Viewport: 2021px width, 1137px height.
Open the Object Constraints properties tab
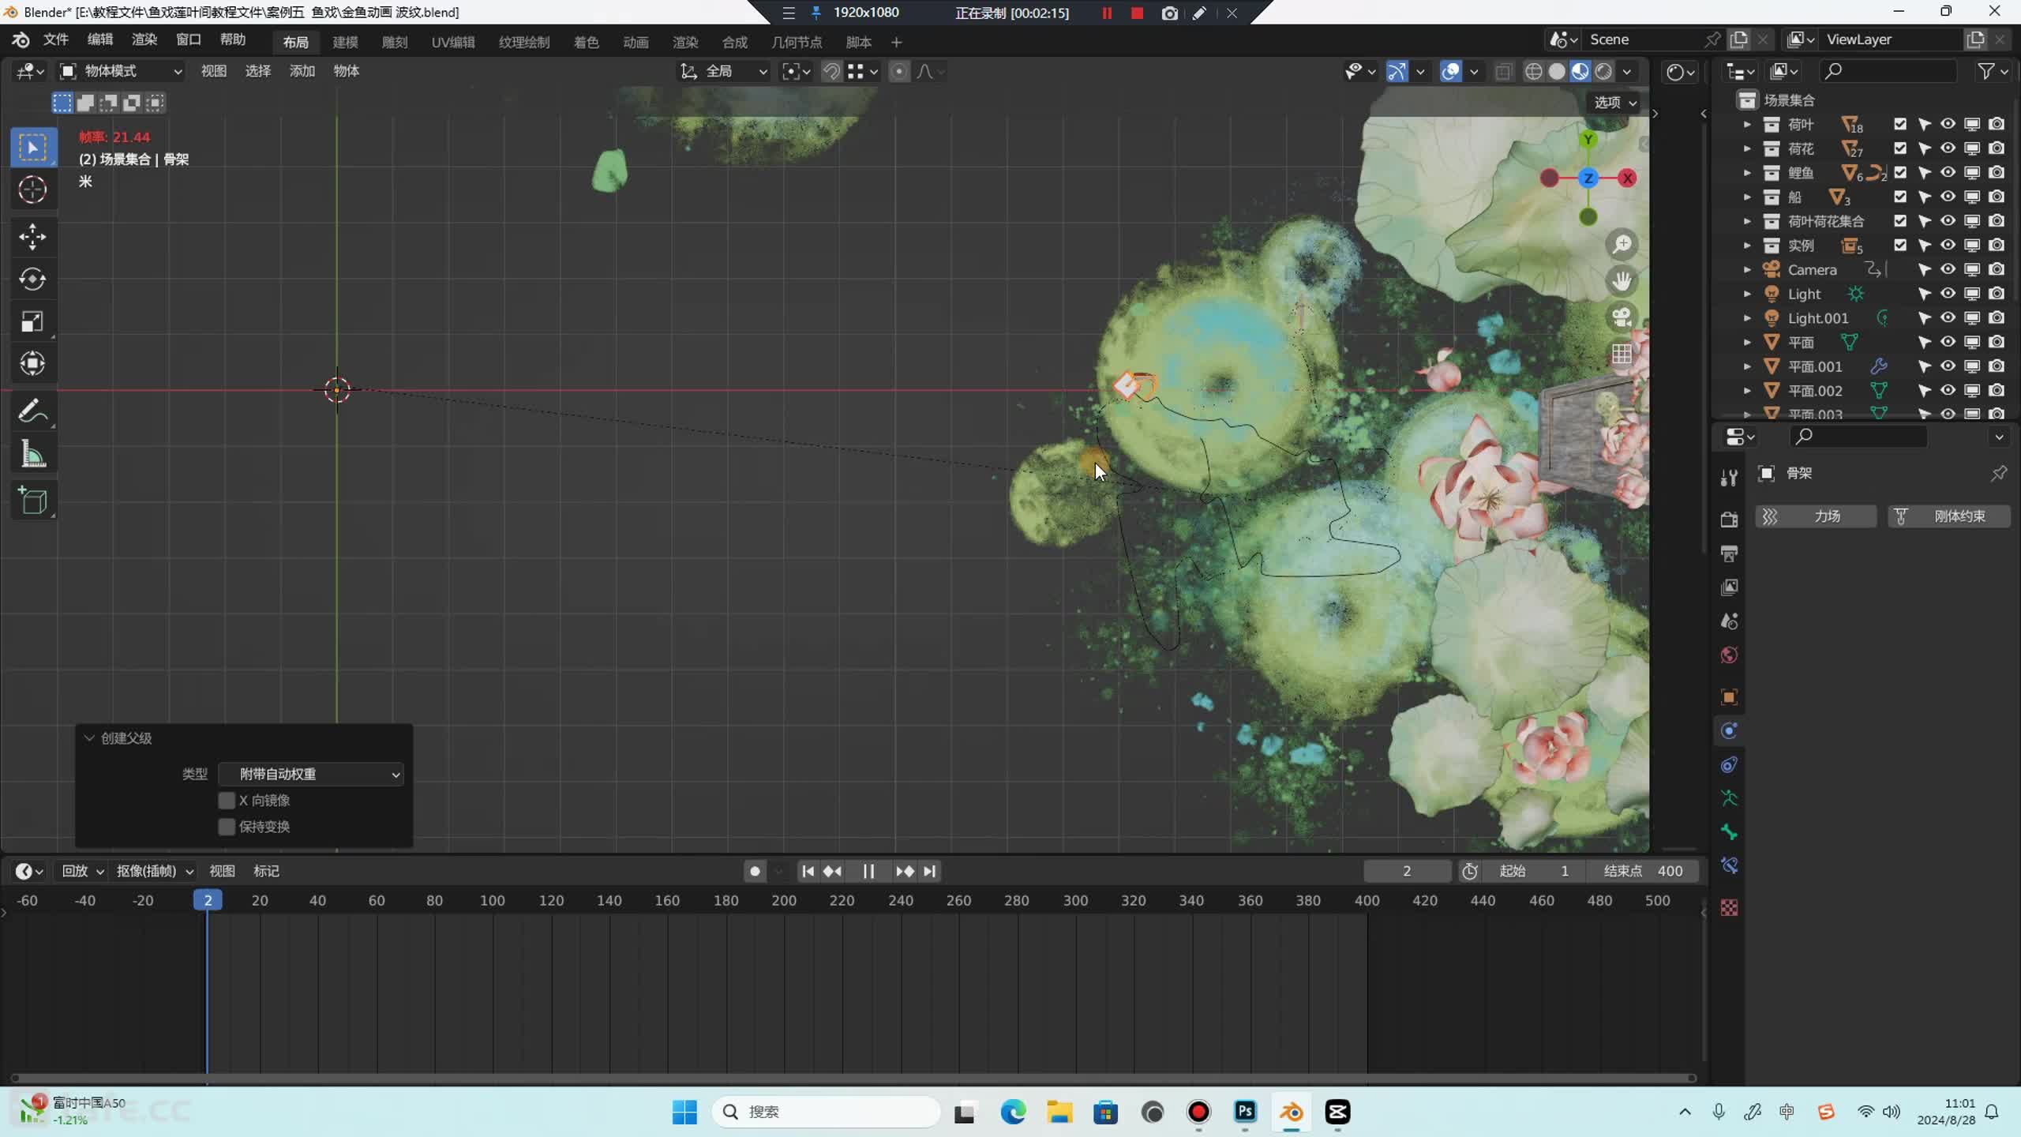pos(1729,764)
